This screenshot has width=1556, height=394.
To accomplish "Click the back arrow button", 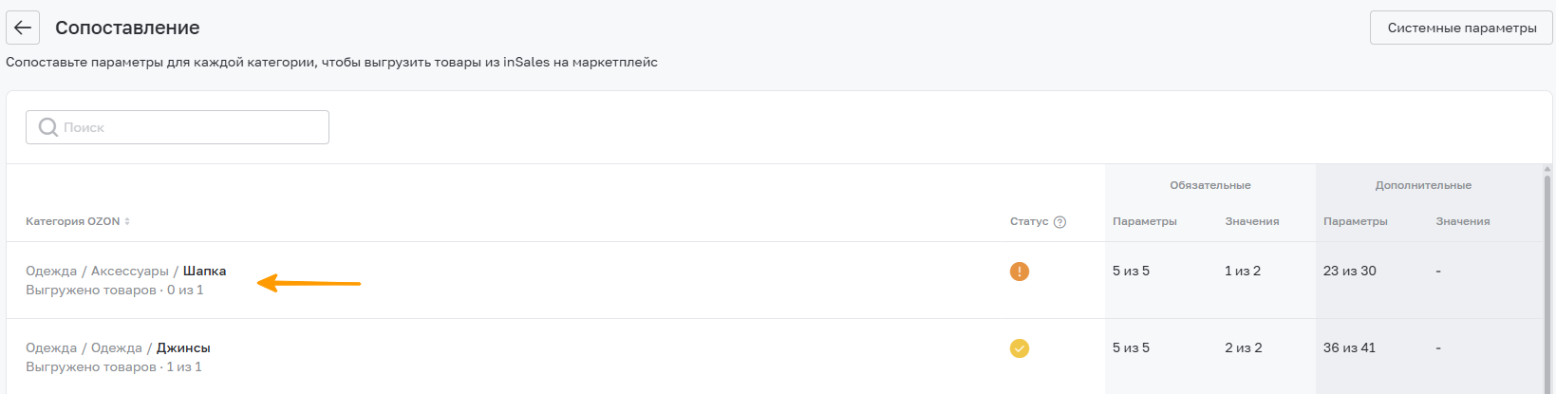I will pyautogui.click(x=23, y=28).
